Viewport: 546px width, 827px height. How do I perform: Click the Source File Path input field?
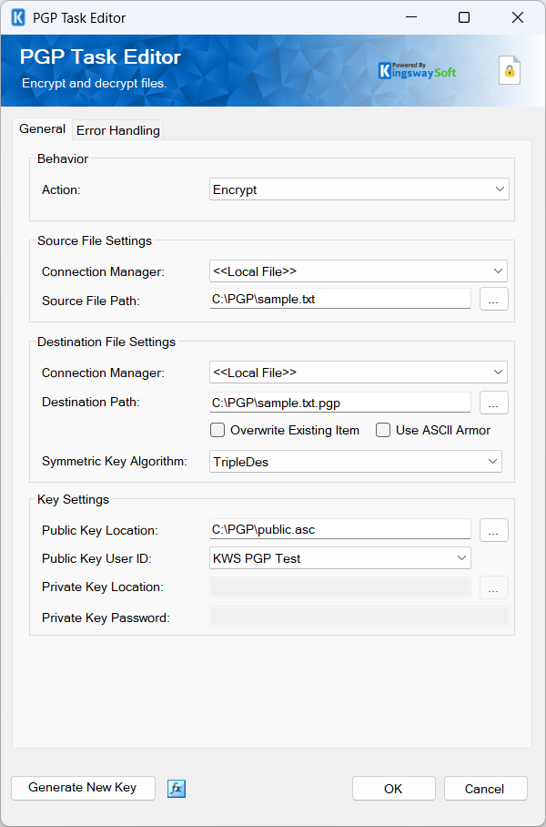340,299
